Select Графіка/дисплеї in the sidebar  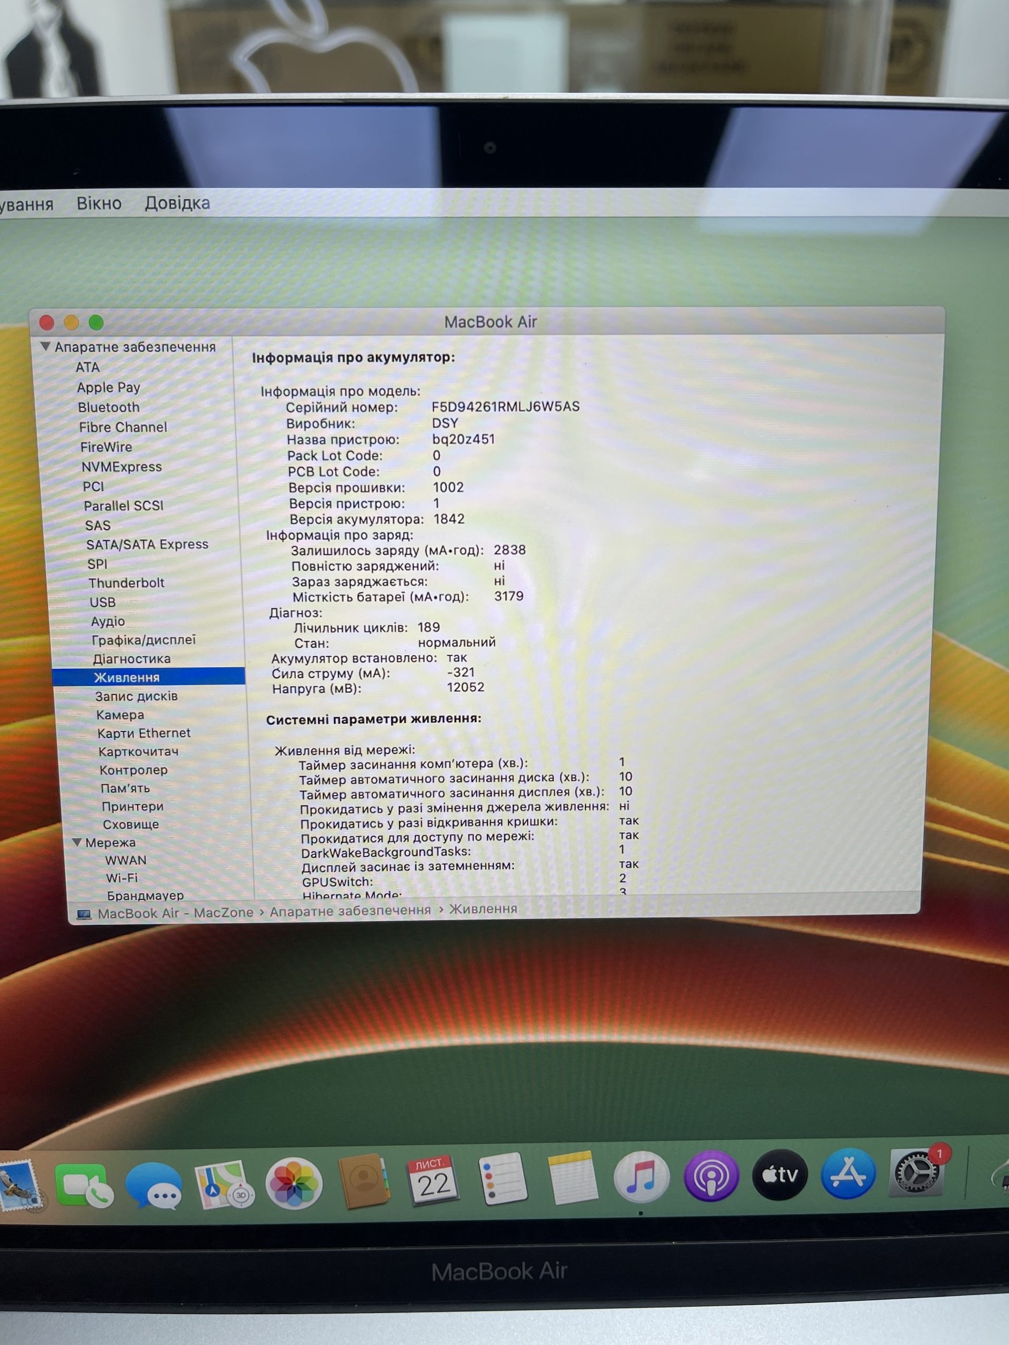144,640
